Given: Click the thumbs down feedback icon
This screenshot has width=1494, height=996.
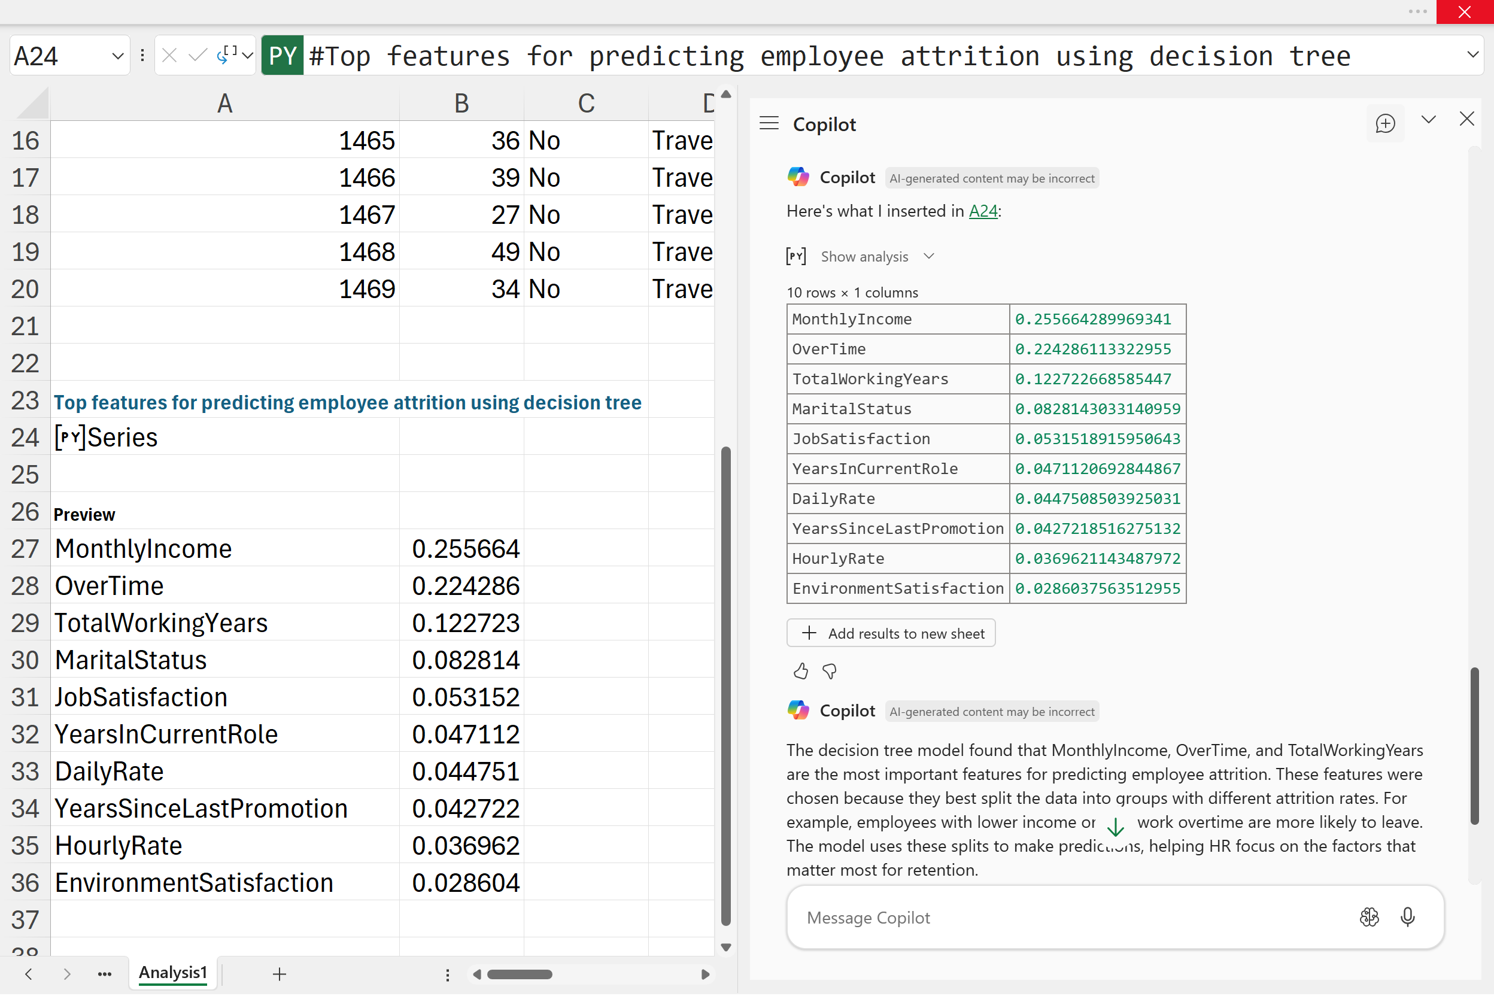Looking at the screenshot, I should coord(830,672).
